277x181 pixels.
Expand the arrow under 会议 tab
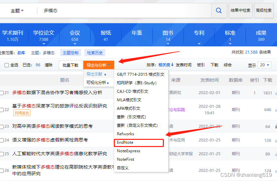(75, 44)
